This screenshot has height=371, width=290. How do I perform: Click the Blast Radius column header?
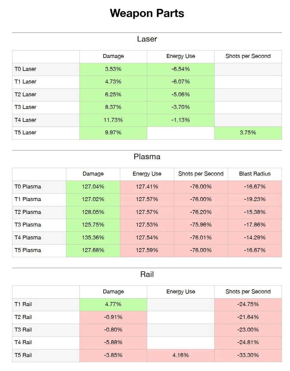pyautogui.click(x=255, y=174)
